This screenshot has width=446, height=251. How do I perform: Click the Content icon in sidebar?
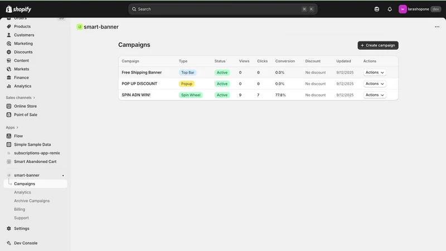pyautogui.click(x=9, y=61)
